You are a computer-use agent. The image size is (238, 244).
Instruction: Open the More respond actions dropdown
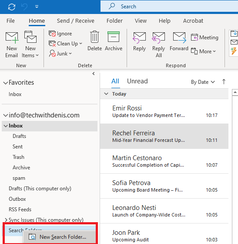[x=203, y=52]
